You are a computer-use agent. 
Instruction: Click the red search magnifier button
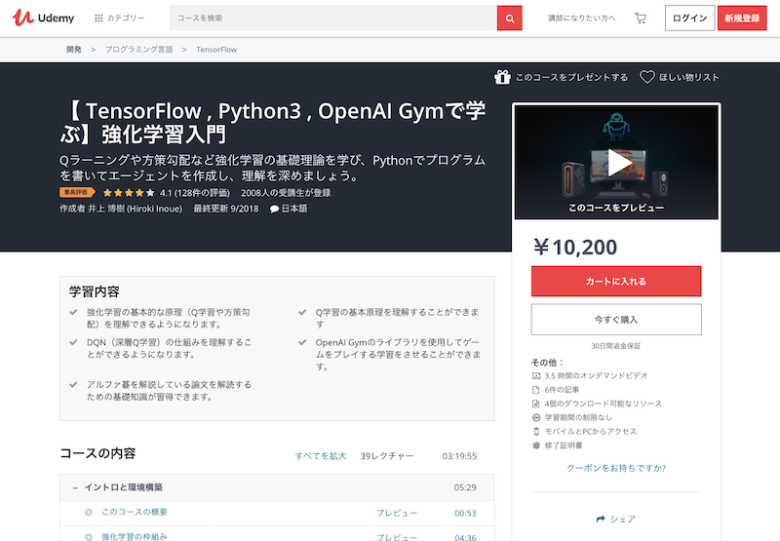[509, 19]
